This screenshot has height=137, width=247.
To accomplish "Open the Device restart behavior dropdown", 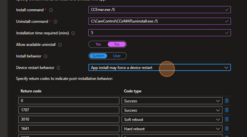I will [159, 68].
